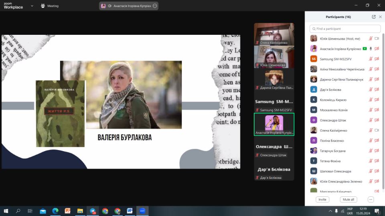
Task: Show hidden system tray icons
Action: 330,211
